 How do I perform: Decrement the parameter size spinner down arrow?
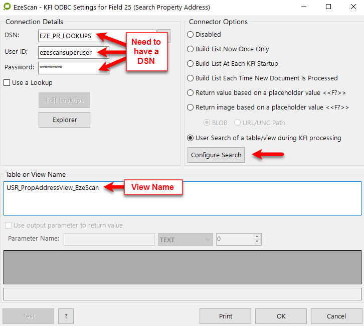[257, 242]
